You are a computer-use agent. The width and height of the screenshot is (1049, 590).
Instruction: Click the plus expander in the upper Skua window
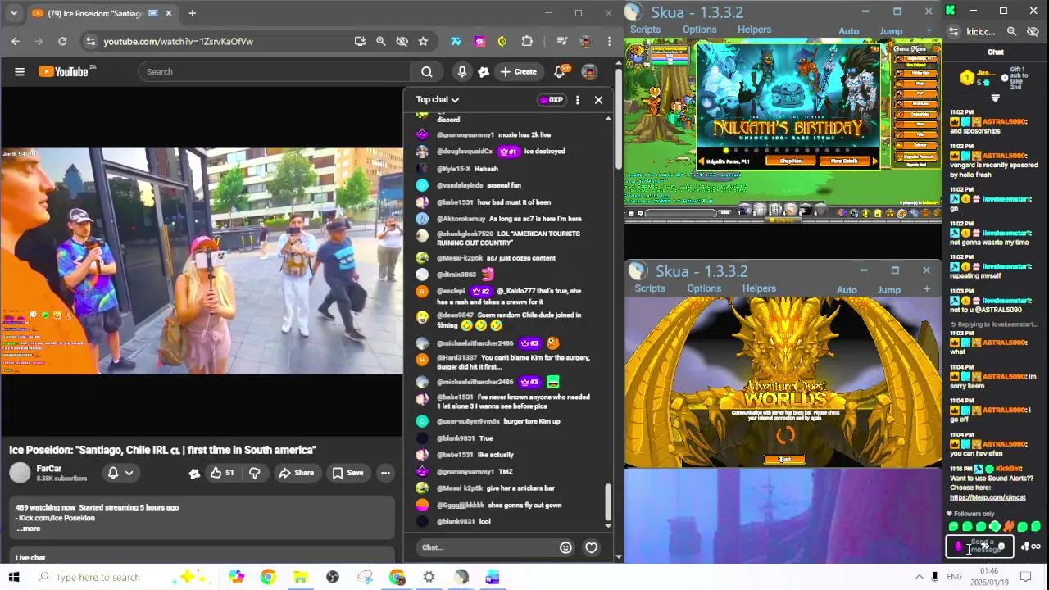pos(929,31)
